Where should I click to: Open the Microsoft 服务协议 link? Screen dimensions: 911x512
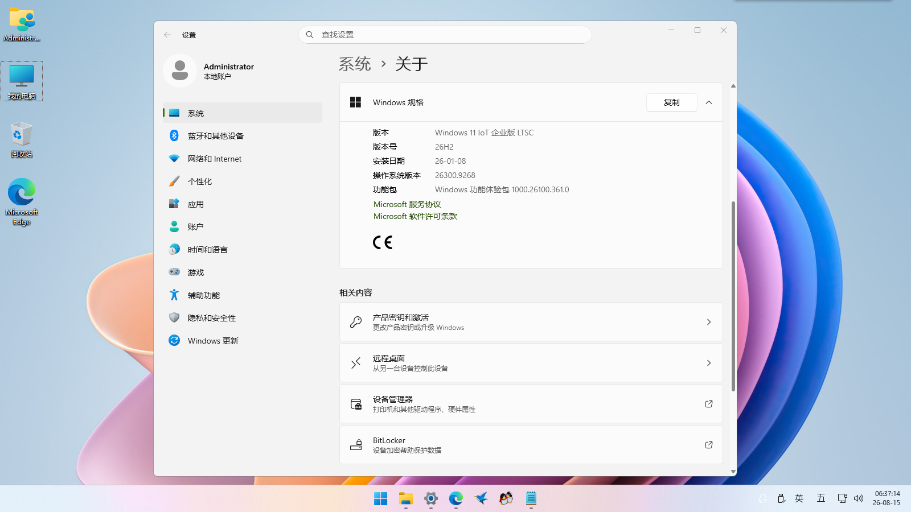coord(407,204)
